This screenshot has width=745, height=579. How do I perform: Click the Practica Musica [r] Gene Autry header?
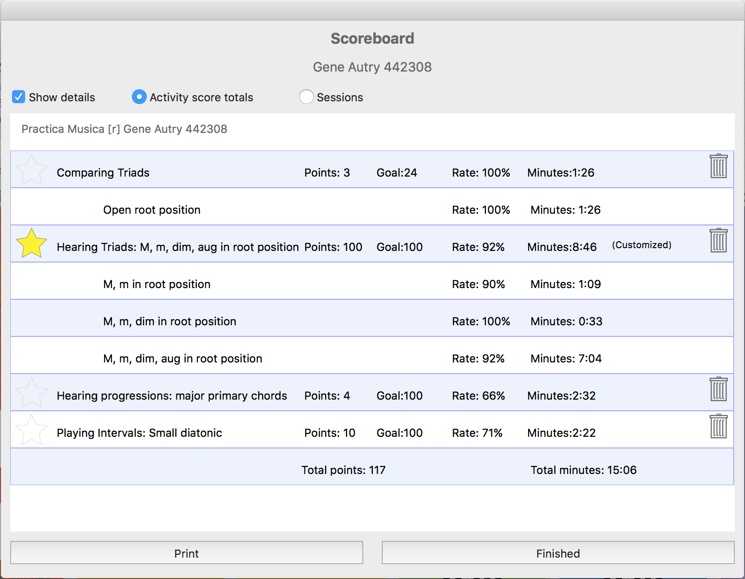coord(124,129)
